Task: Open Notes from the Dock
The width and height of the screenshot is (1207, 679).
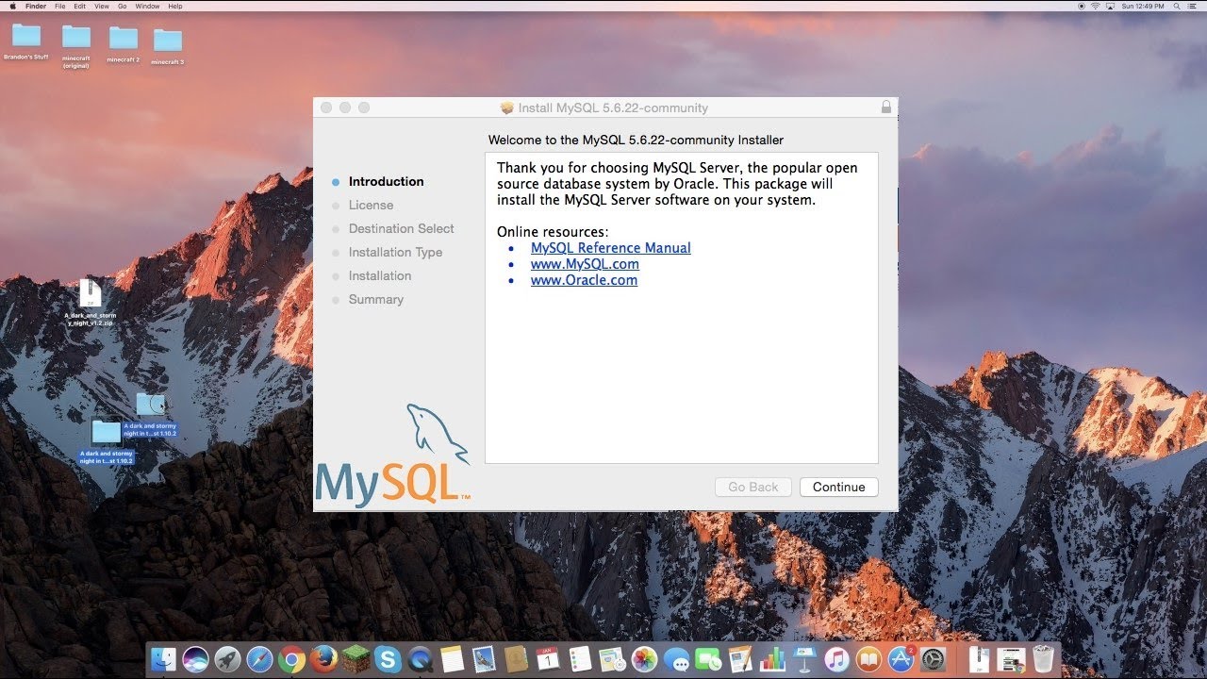Action: pos(452,659)
